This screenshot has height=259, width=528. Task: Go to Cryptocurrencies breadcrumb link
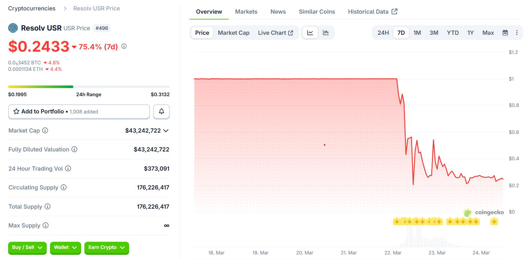pyautogui.click(x=32, y=8)
